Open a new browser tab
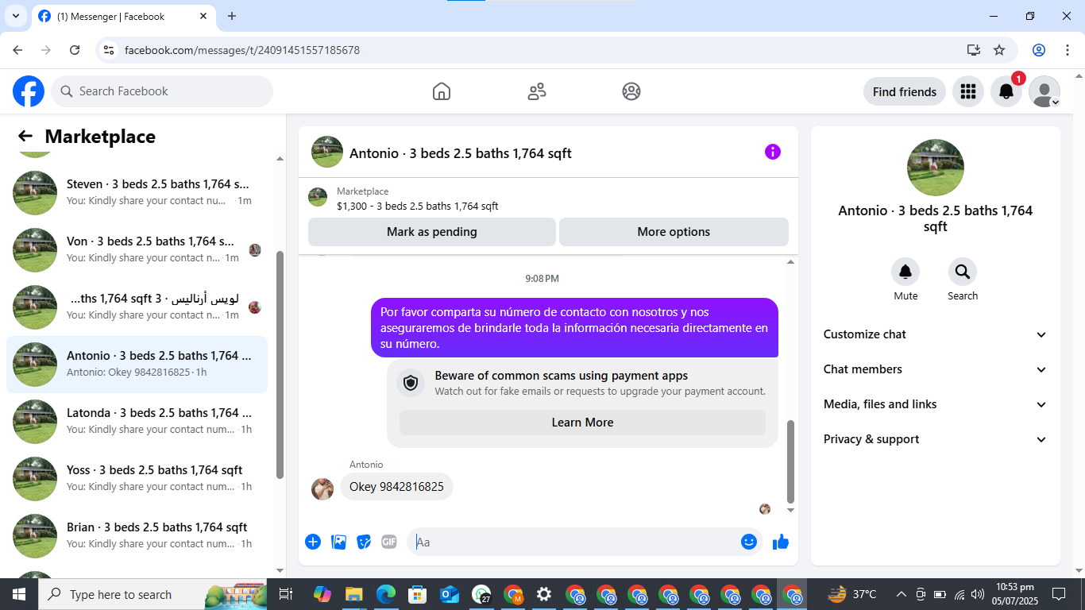 (x=232, y=16)
